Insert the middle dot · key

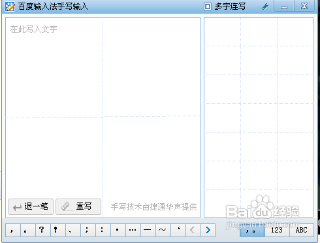pos(118,230)
